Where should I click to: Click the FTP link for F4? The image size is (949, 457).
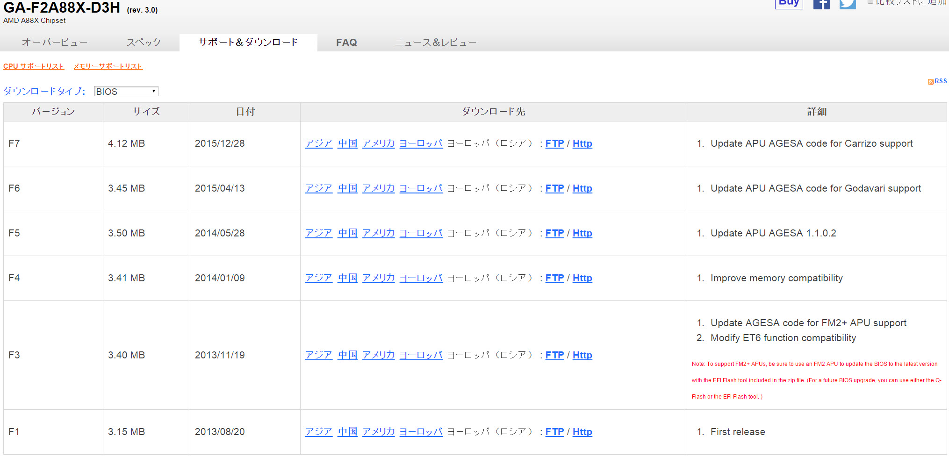click(x=555, y=278)
